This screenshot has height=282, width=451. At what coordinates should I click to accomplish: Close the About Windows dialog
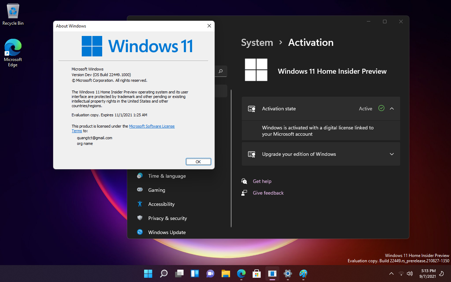pos(209,26)
